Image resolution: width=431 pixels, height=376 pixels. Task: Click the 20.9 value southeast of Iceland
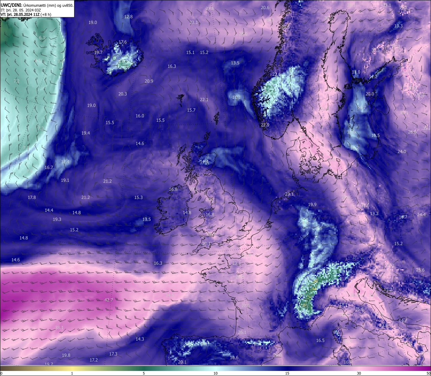click(149, 81)
